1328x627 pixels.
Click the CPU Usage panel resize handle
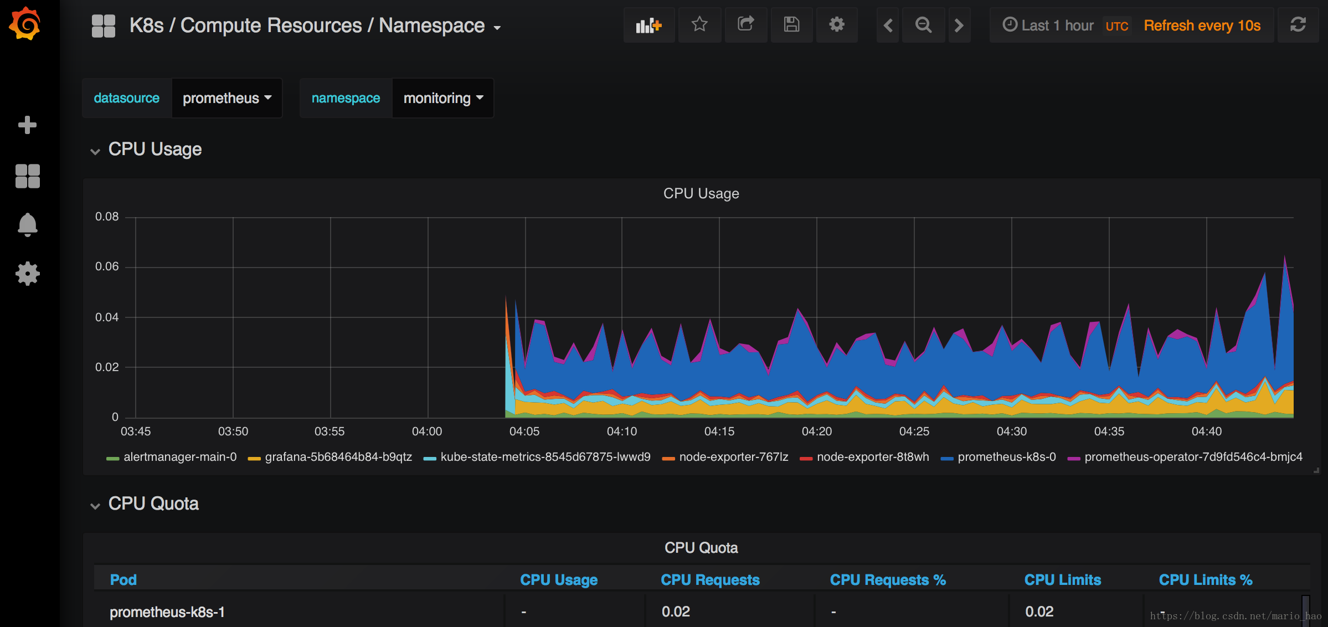click(1316, 470)
